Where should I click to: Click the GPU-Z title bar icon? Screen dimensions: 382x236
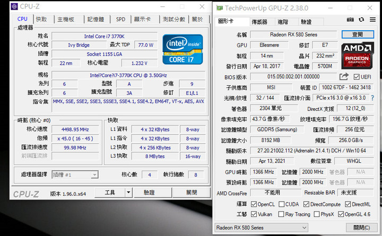point(220,8)
